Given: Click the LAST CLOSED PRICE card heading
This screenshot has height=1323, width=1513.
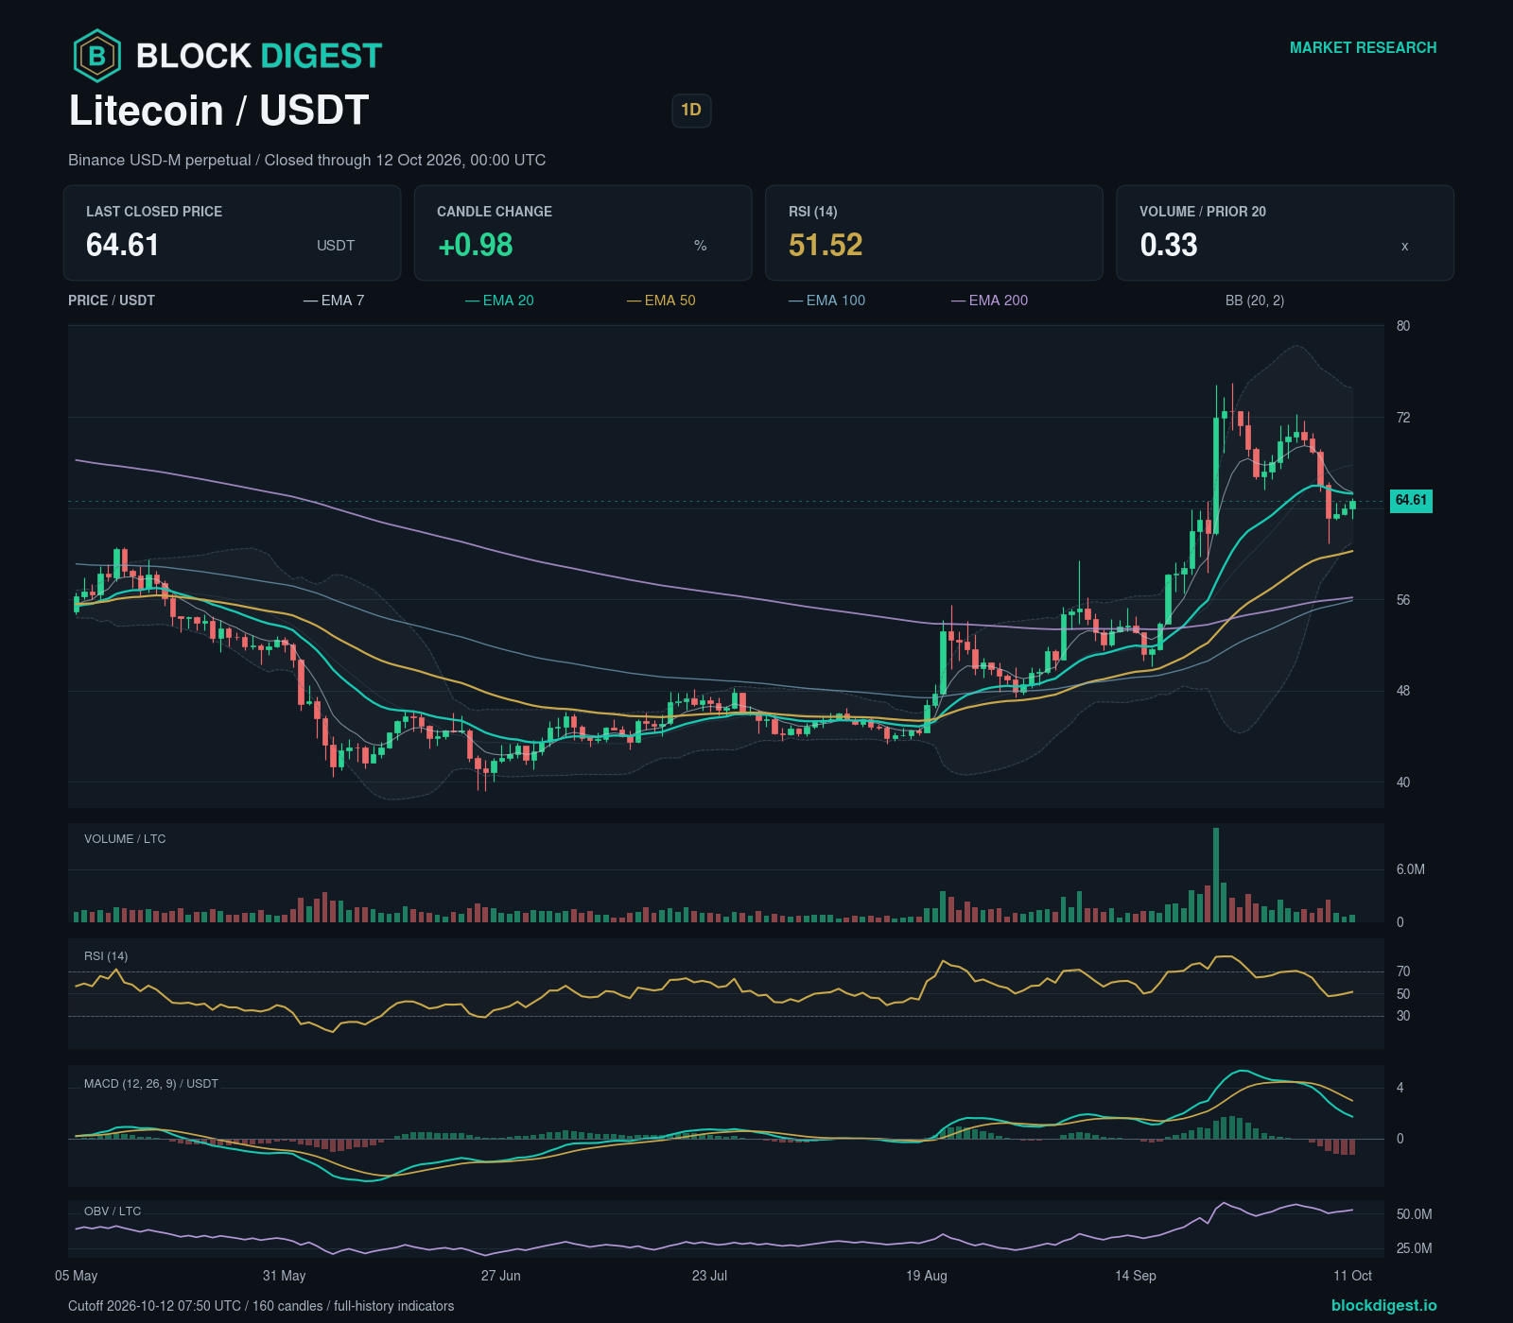Looking at the screenshot, I should 154,212.
